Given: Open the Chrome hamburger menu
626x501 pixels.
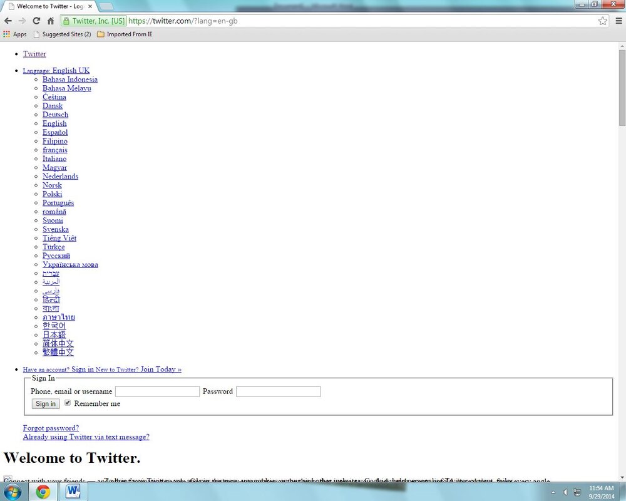Looking at the screenshot, I should tap(618, 21).
